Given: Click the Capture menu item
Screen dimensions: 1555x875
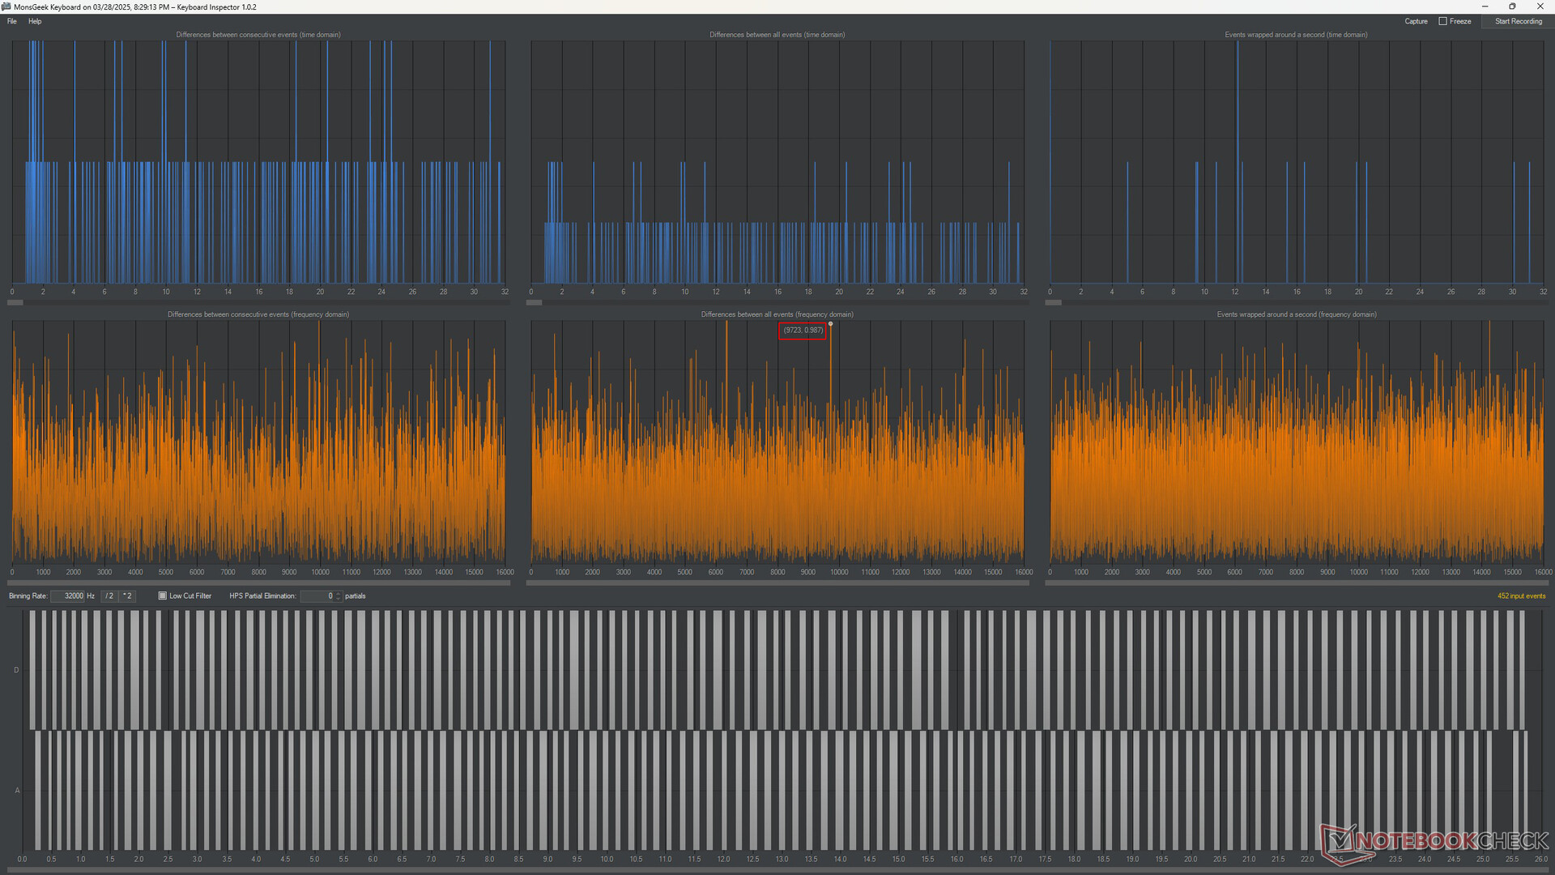Looking at the screenshot, I should click(x=1416, y=21).
